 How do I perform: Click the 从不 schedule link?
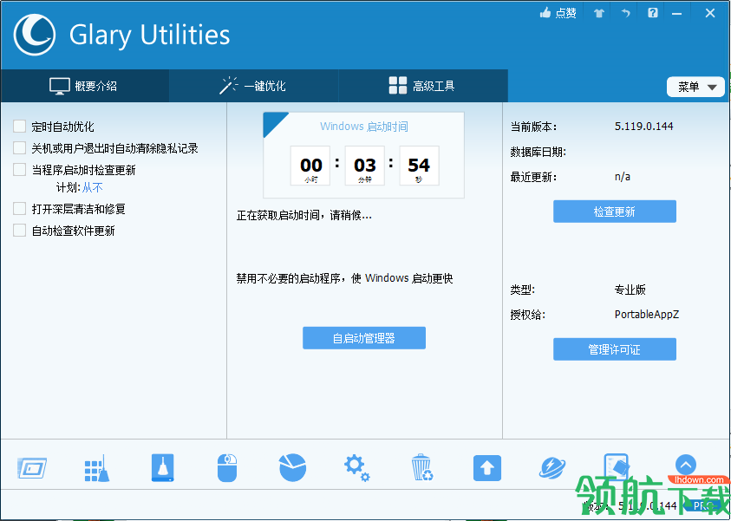tap(92, 188)
